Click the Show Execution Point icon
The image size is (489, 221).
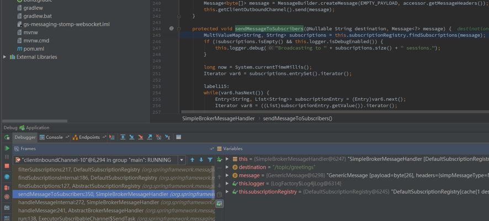[x=112, y=137]
